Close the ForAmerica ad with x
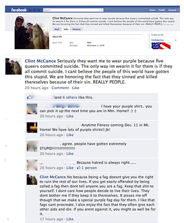The image size is (184, 223). pos(176,40)
